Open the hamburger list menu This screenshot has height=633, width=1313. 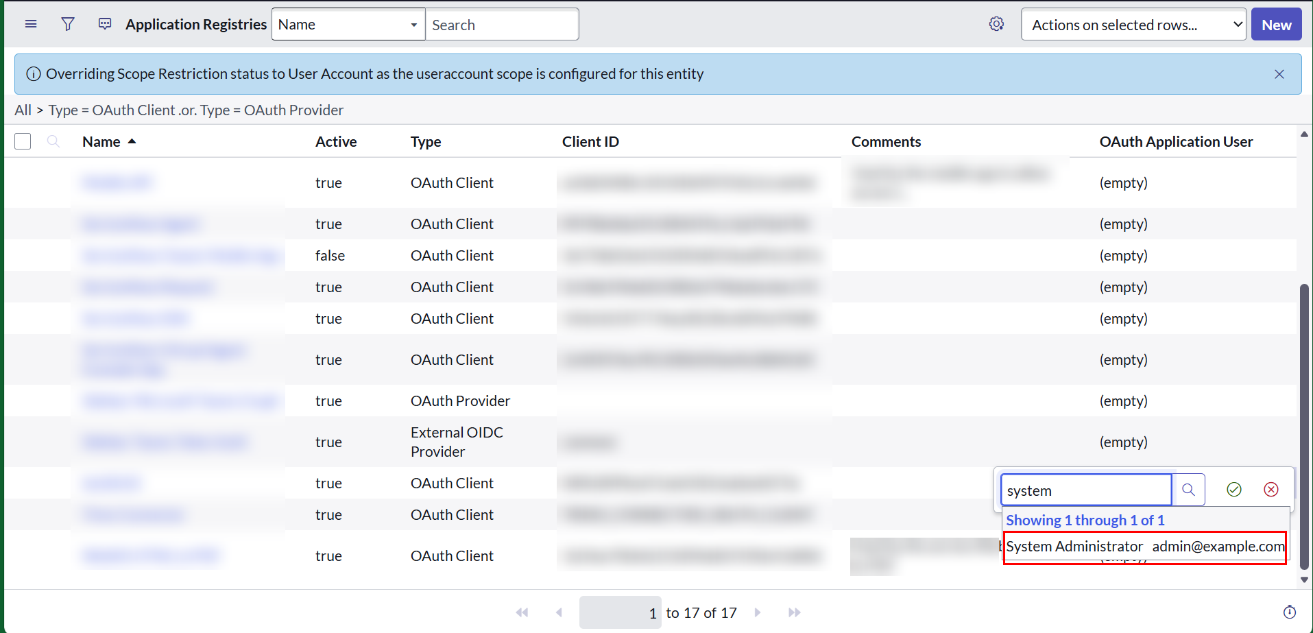[x=31, y=24]
